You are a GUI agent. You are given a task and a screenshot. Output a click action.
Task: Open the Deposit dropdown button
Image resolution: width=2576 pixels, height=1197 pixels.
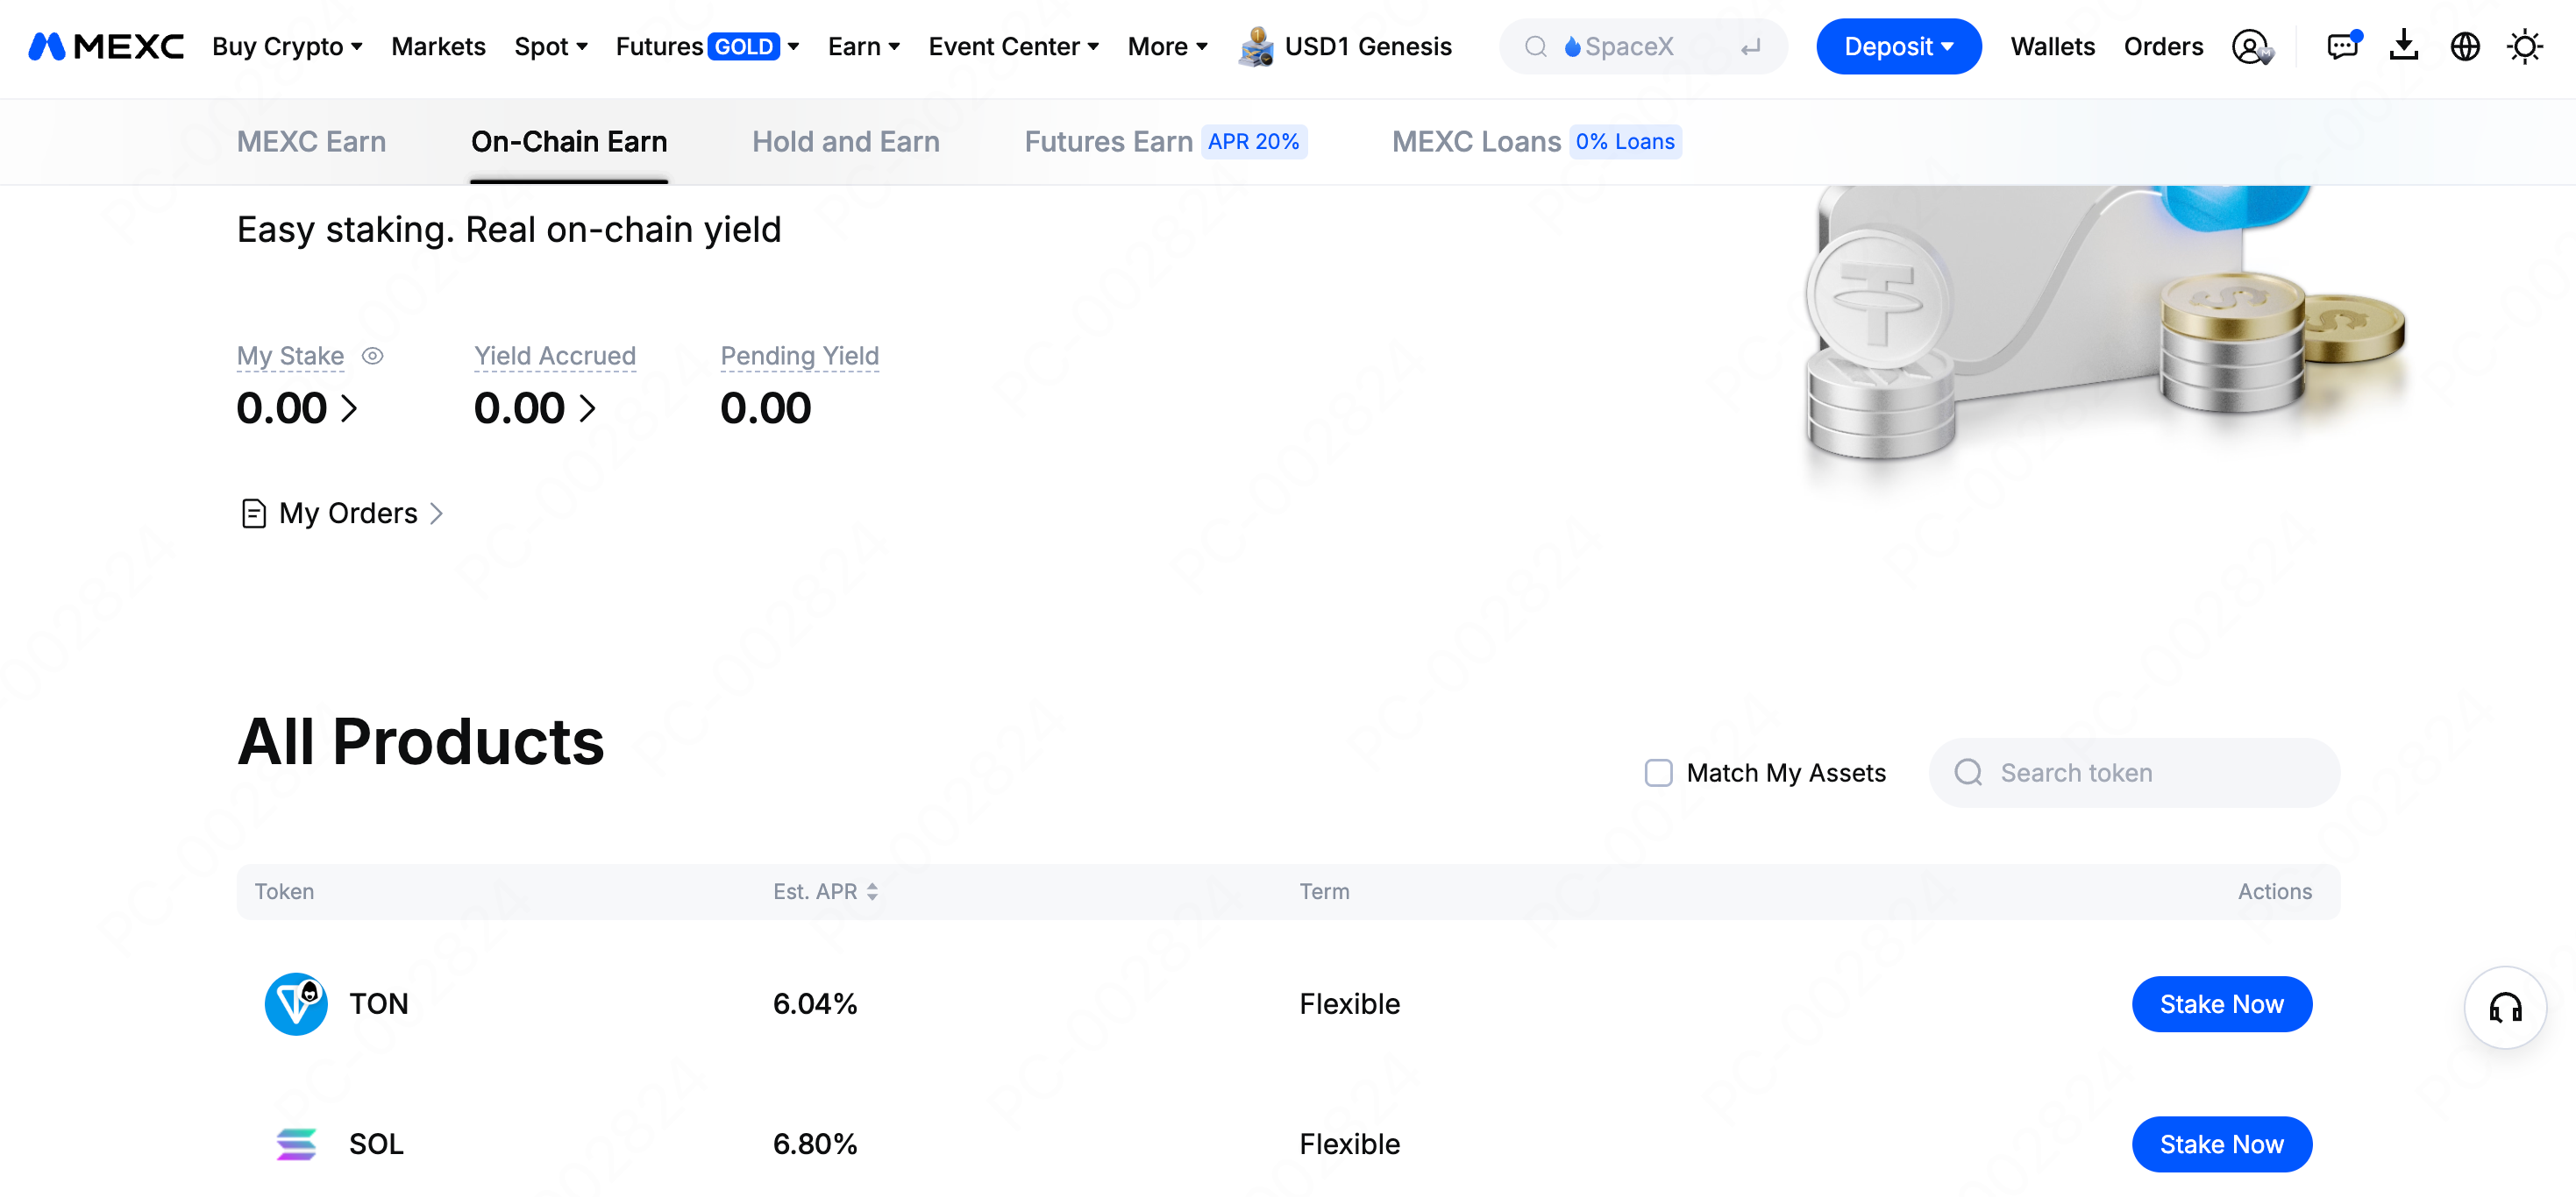1898,47
